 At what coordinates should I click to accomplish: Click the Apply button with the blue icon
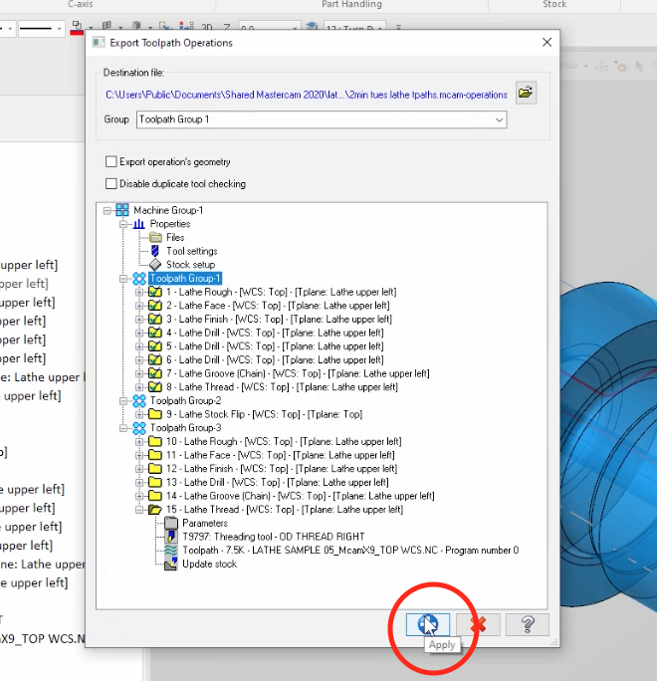click(x=428, y=624)
